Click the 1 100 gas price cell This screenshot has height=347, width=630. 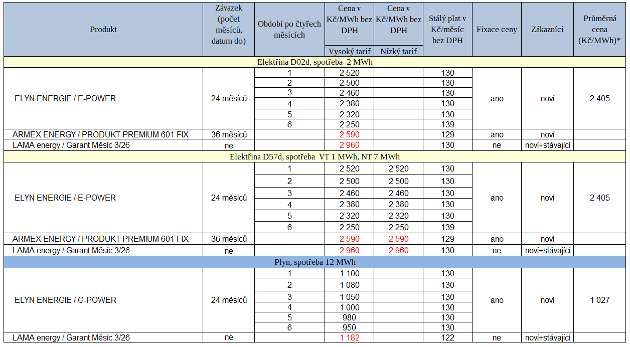pos(349,274)
